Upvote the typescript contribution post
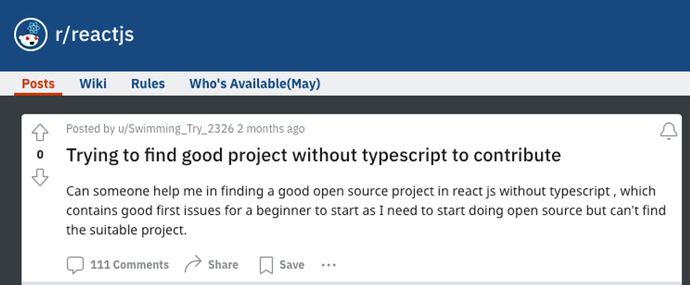 pyautogui.click(x=40, y=132)
